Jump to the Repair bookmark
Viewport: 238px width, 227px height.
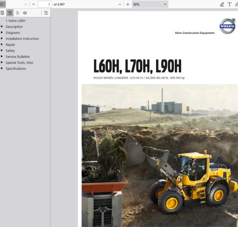tap(10, 45)
